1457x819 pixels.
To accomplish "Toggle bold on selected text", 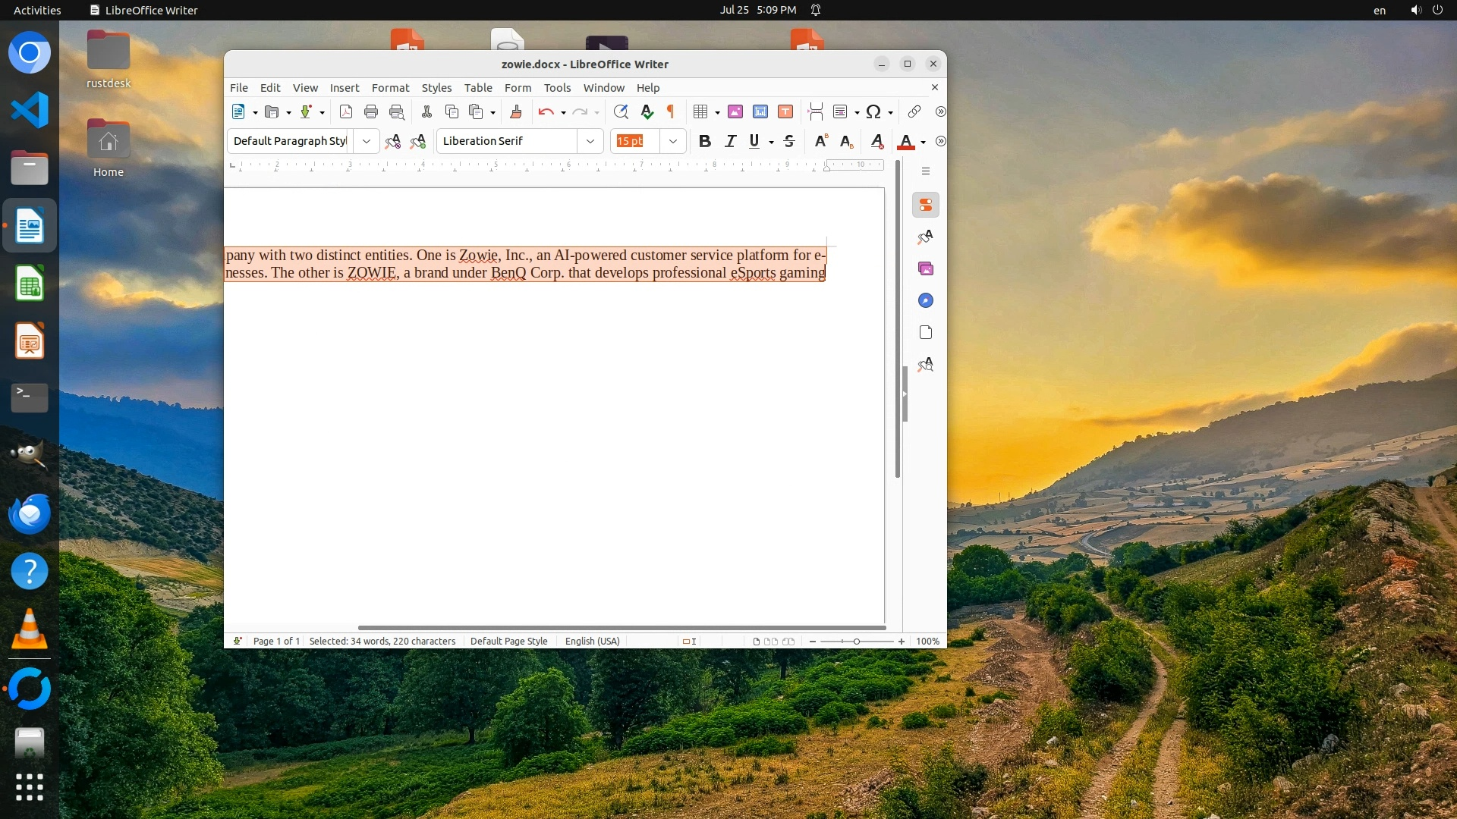I will click(704, 141).
